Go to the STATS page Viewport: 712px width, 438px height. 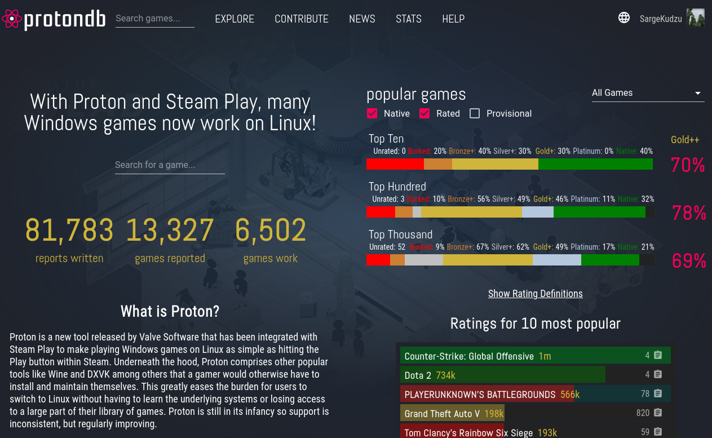click(408, 19)
